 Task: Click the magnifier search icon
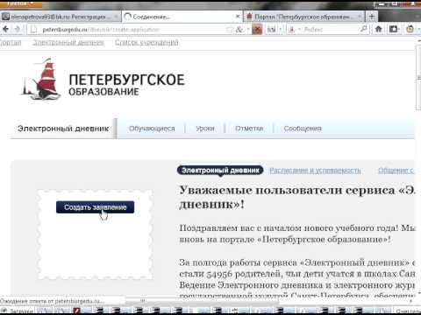point(364,29)
